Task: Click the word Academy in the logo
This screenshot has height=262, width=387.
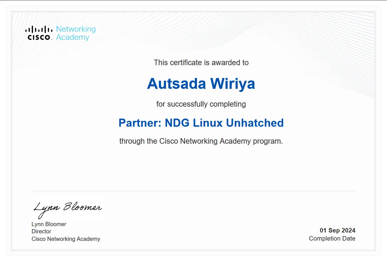Action: pyautogui.click(x=73, y=37)
